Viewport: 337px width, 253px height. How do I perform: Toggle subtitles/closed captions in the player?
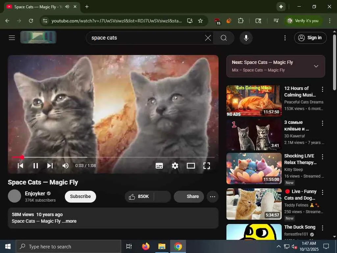159,166
